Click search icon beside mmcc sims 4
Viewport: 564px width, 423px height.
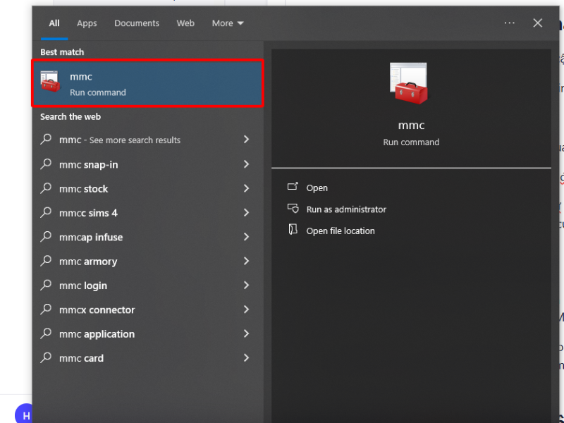click(46, 212)
